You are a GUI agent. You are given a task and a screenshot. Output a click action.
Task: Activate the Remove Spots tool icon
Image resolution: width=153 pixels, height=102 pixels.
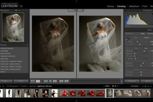[x=50, y=81]
